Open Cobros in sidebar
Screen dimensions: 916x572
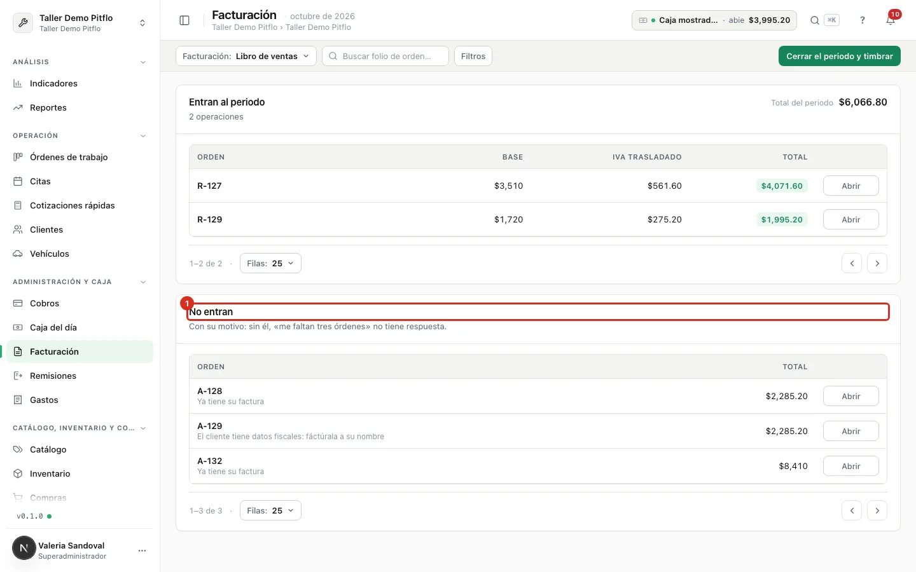(x=80, y=303)
